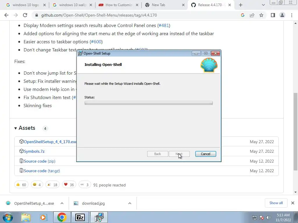Open the Google icon in address bar
This screenshot has height=223, width=298.
[242, 15]
